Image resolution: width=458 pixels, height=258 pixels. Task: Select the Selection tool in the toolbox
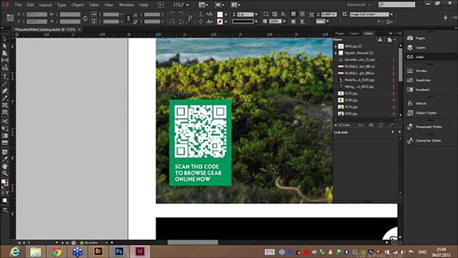tap(5, 39)
